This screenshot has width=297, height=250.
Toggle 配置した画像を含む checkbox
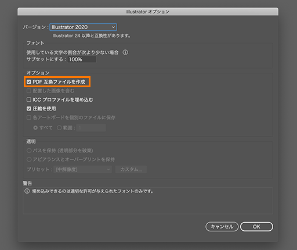29,91
